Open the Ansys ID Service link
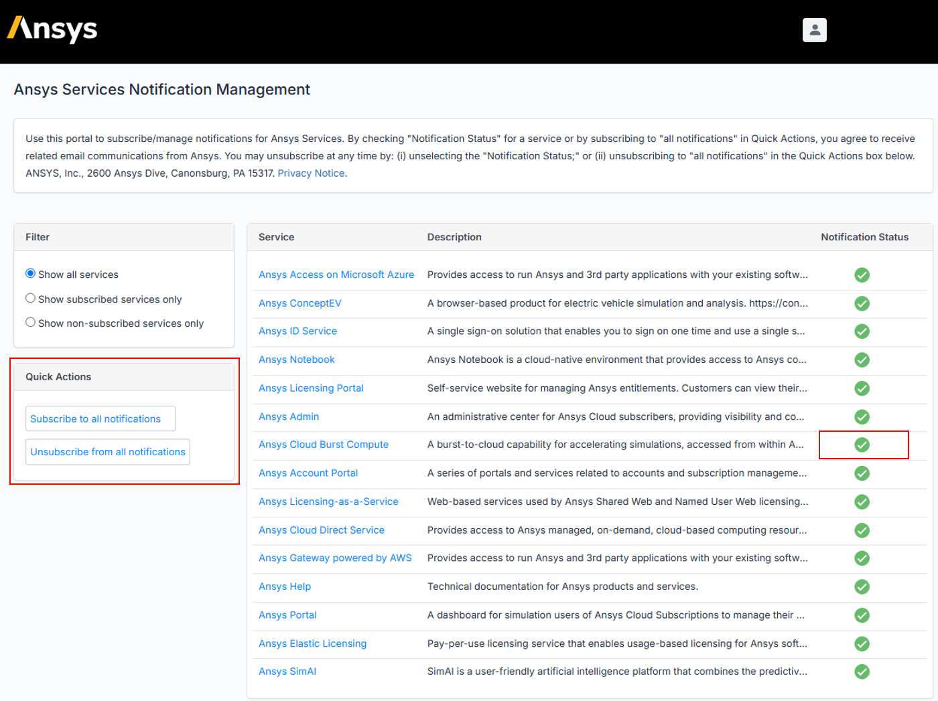Screen dimensions: 938x701 [x=298, y=331]
